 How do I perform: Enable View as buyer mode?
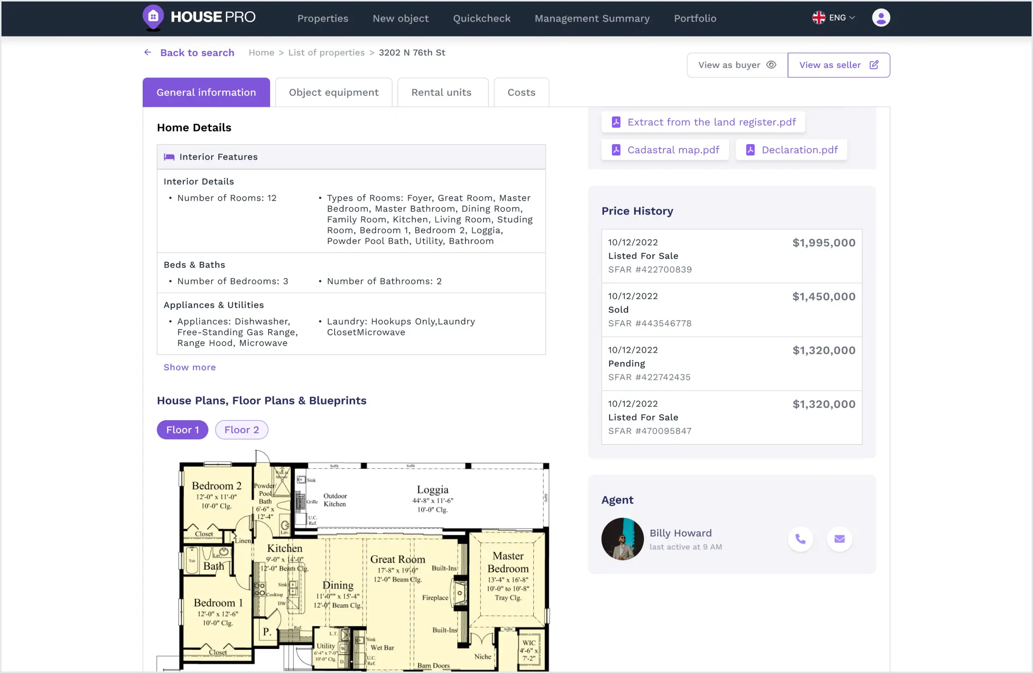(735, 64)
